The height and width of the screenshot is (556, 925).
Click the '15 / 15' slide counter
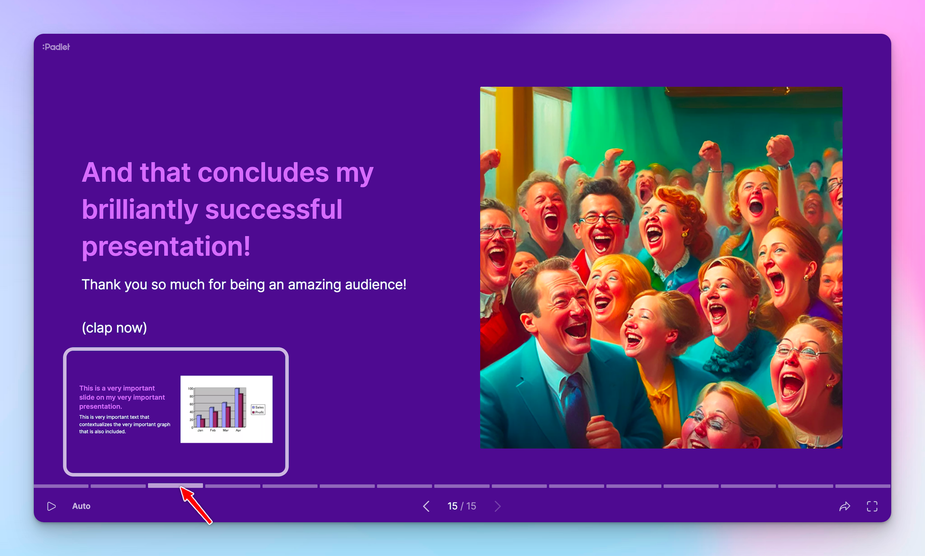tap(462, 506)
